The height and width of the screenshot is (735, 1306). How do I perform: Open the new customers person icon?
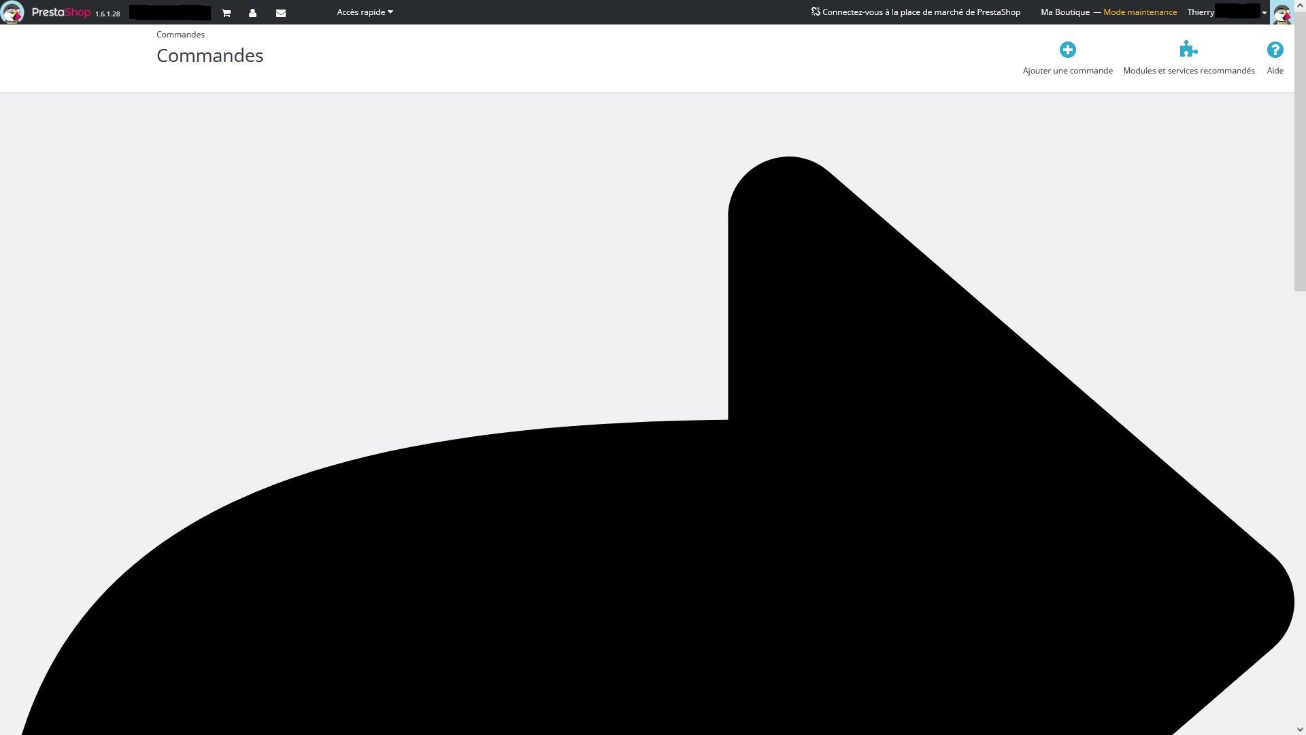[252, 13]
